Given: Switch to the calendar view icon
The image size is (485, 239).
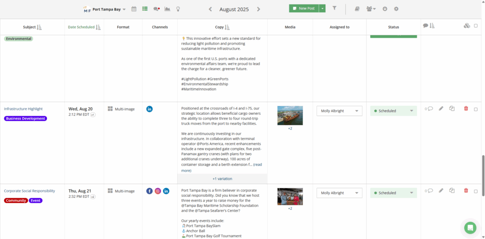Looking at the screenshot, I should (134, 9).
